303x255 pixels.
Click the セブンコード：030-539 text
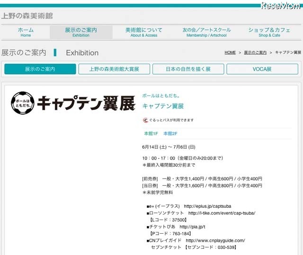pos(211,247)
